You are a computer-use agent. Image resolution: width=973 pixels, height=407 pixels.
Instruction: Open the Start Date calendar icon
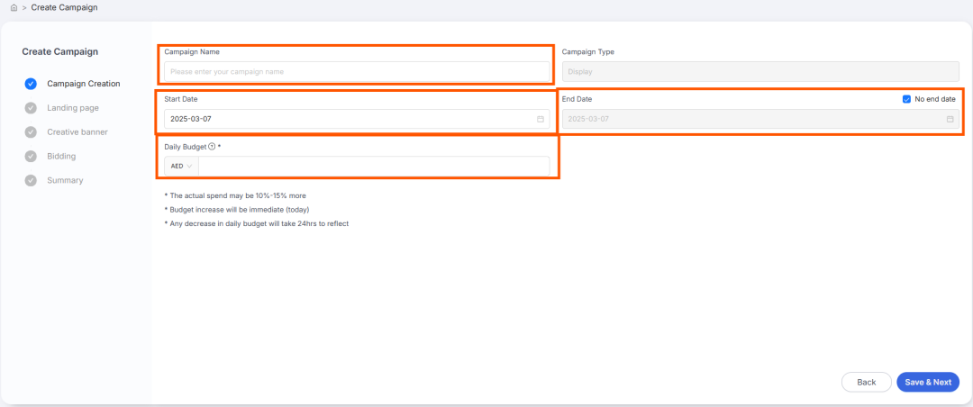point(541,119)
